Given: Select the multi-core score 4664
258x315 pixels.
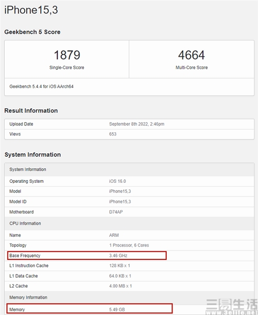Looking at the screenshot, I should pos(191,55).
